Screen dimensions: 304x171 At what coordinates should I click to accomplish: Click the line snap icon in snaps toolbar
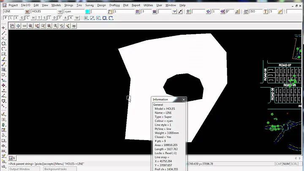[92, 18]
